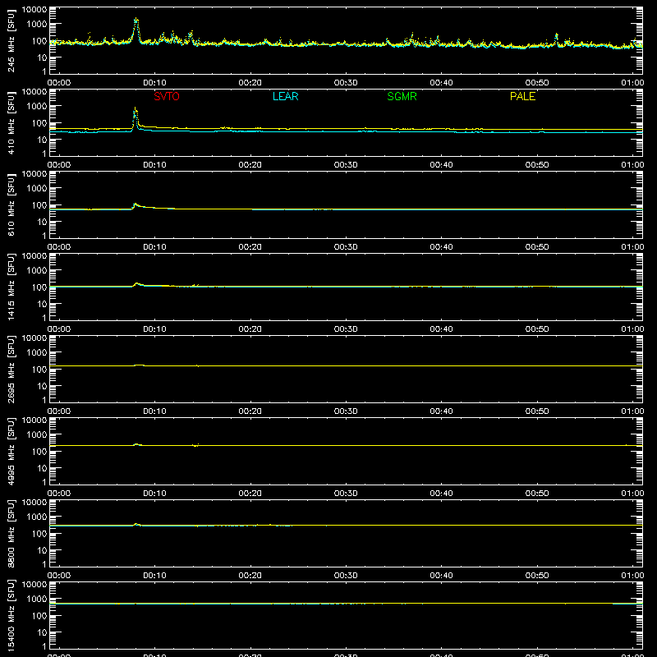Click the 610 MHz small bump near 00:09
Image resolution: width=657 pixels, height=657 pixels.
click(x=136, y=204)
